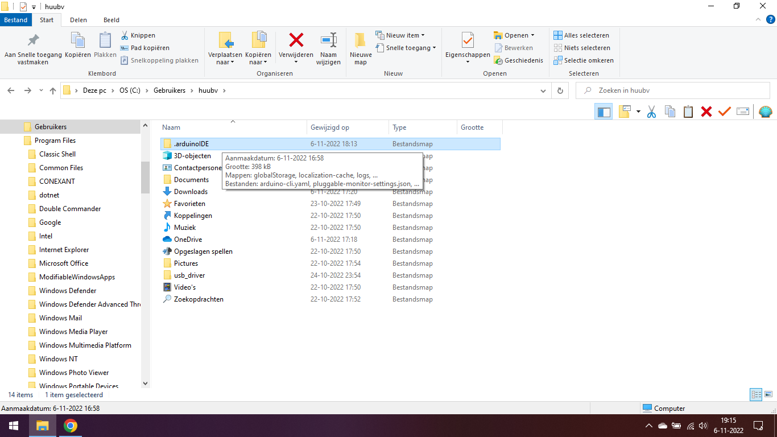Click Knippen in the ribbon Klembord group

(x=137, y=35)
